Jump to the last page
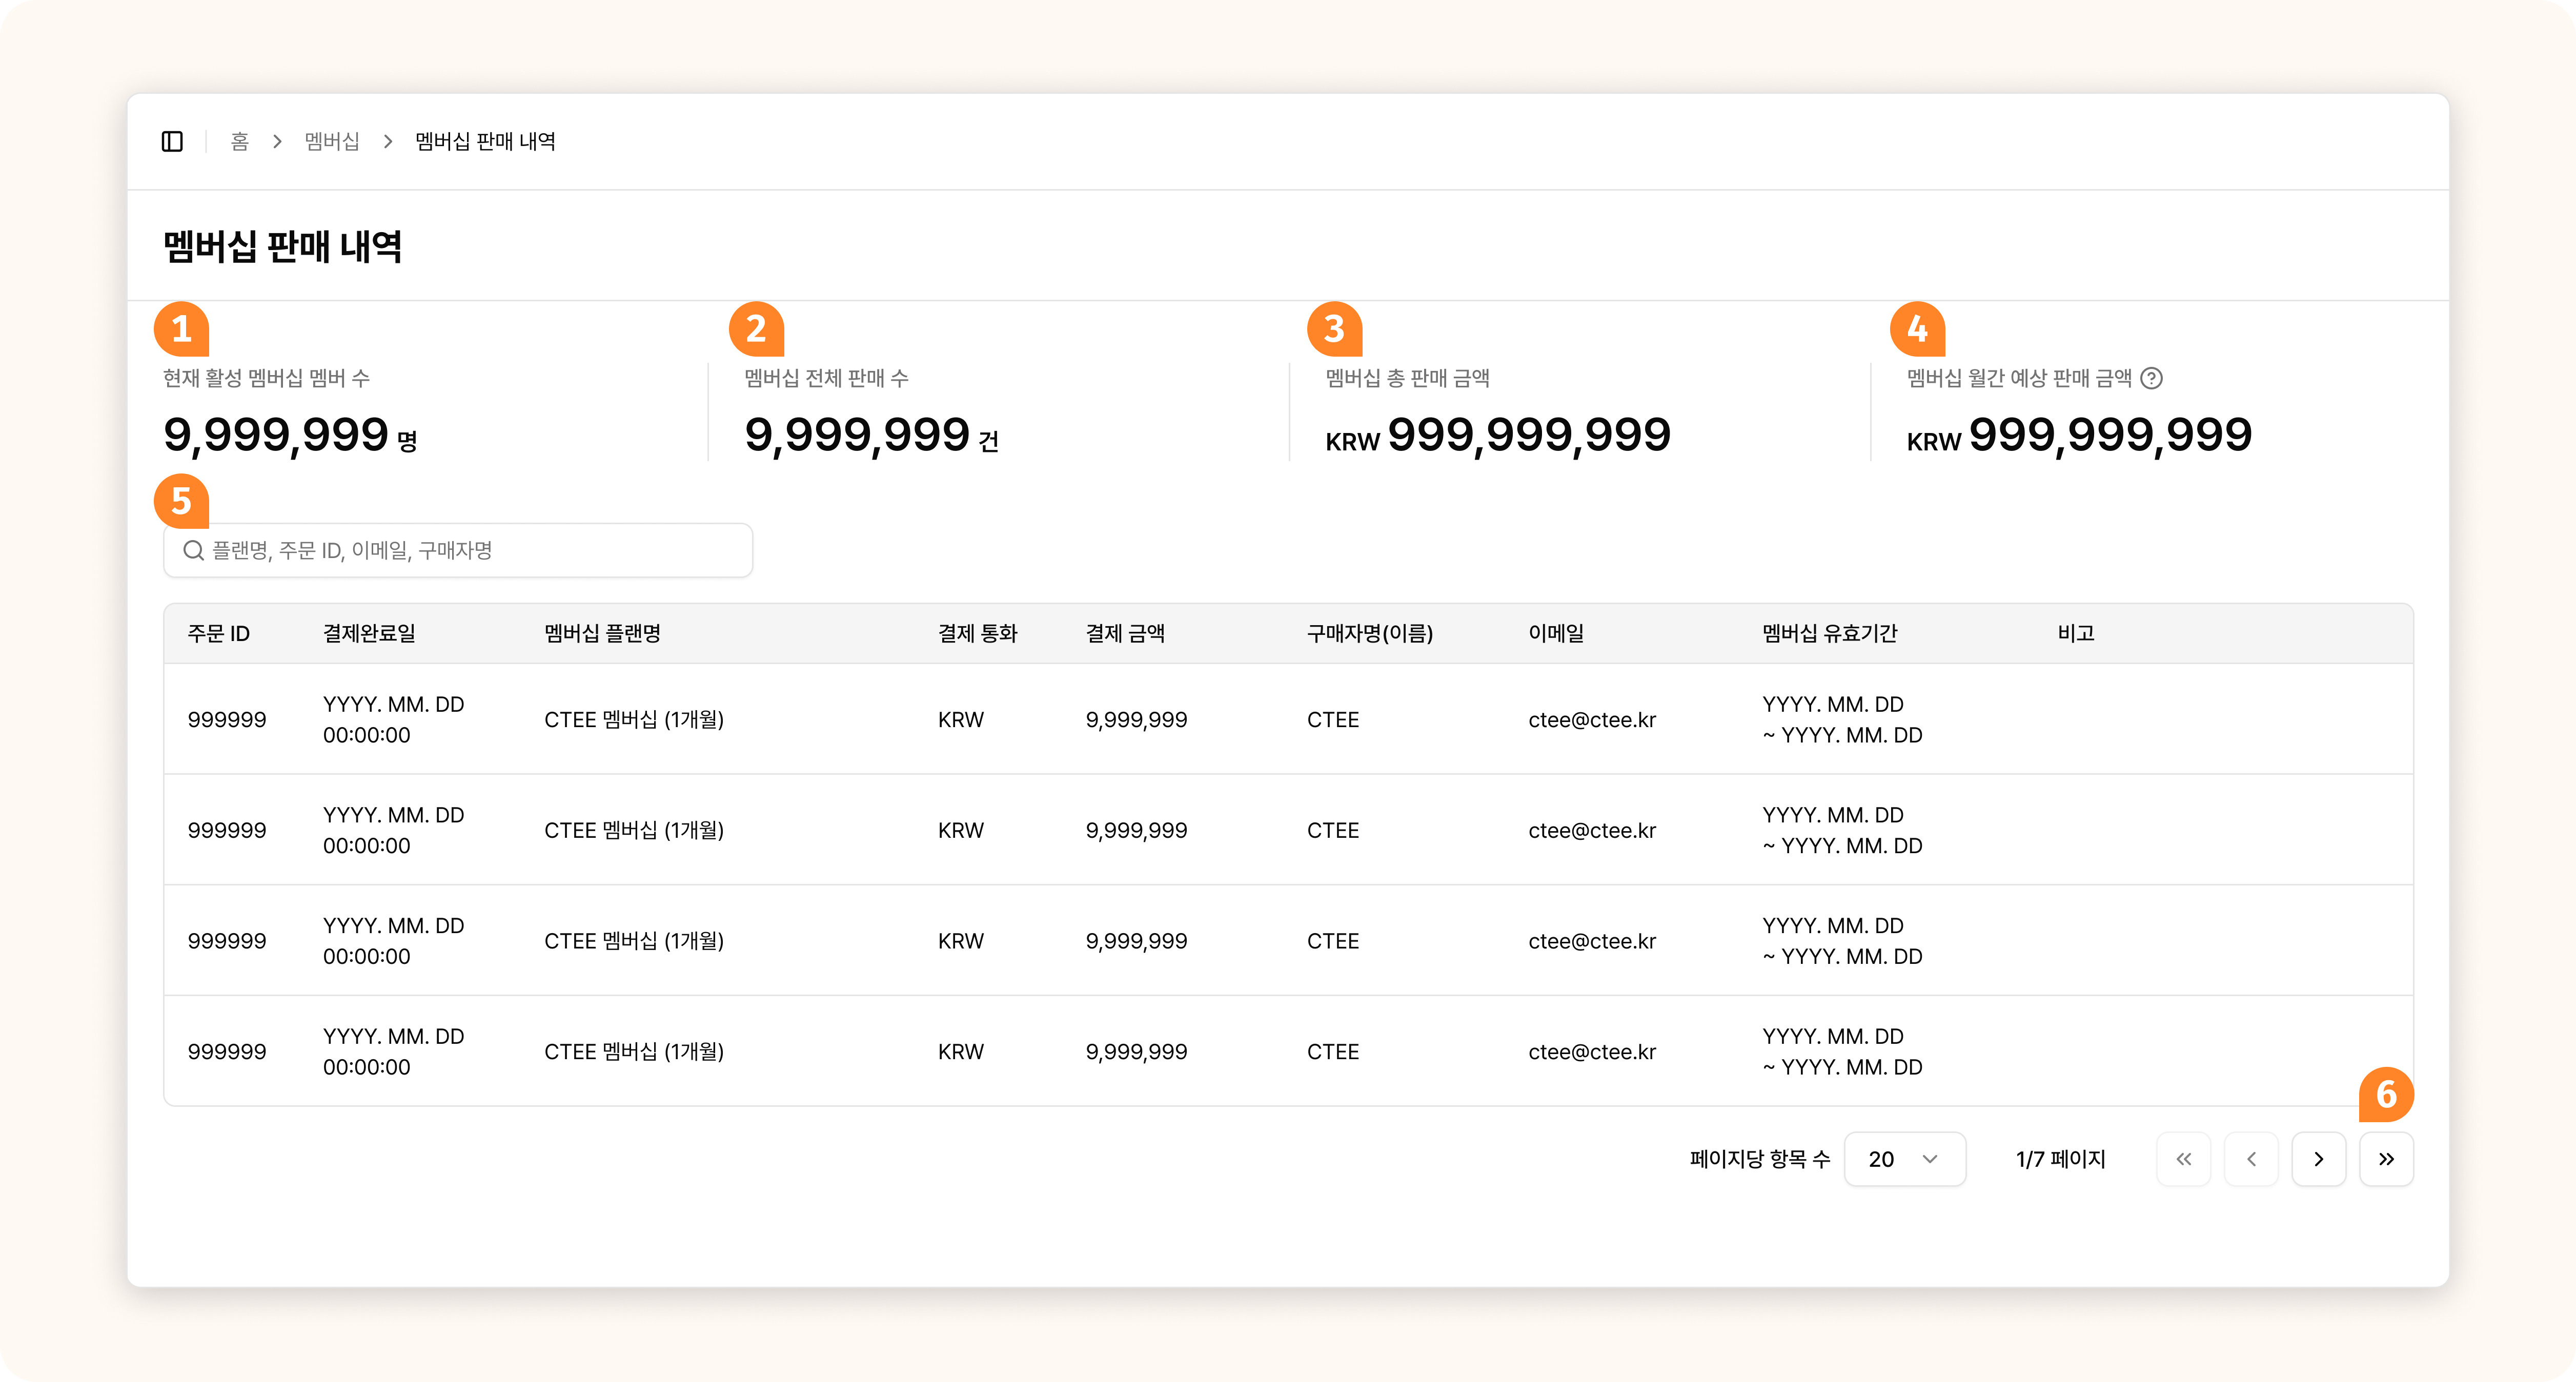The width and height of the screenshot is (2576, 1382). point(2386,1159)
